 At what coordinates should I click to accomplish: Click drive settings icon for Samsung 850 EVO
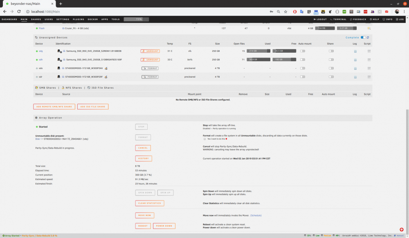(59, 51)
